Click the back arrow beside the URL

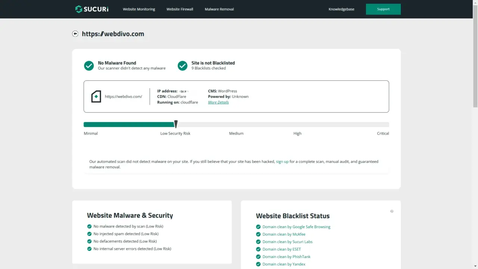(75, 34)
